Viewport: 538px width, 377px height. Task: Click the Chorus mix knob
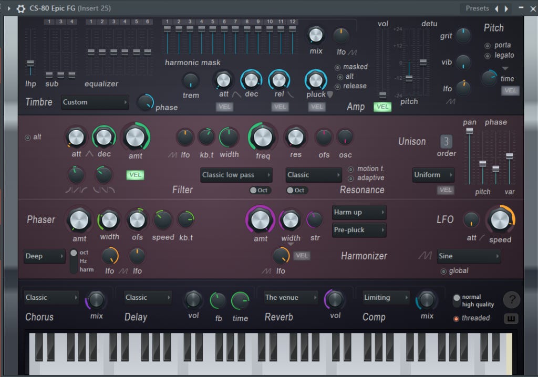click(x=96, y=299)
